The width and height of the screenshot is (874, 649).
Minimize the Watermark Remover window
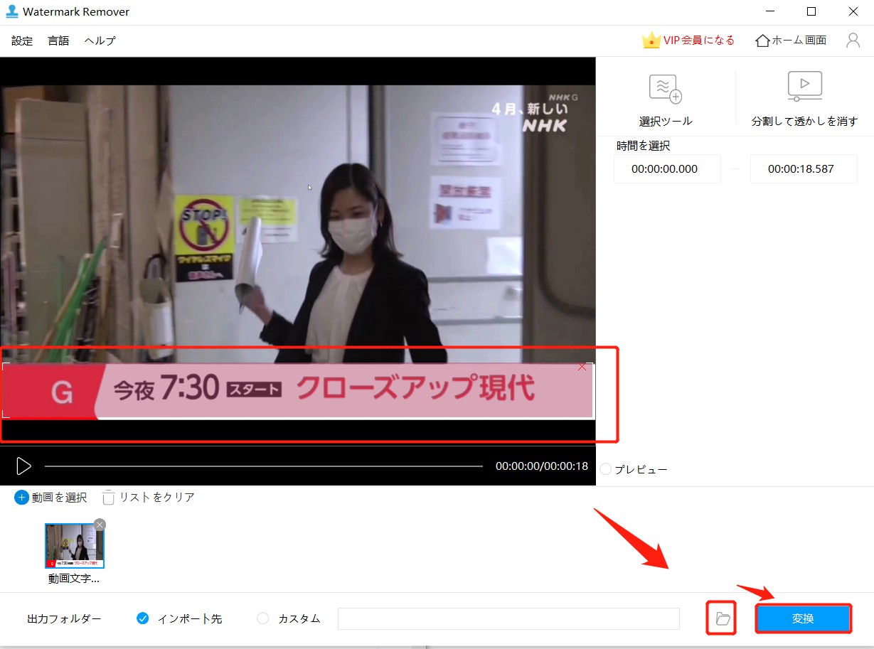pos(770,11)
